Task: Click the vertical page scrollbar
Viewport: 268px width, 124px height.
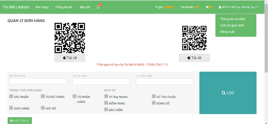Action: pos(266,38)
